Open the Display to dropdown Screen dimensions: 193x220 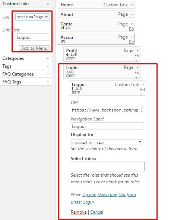point(107,142)
